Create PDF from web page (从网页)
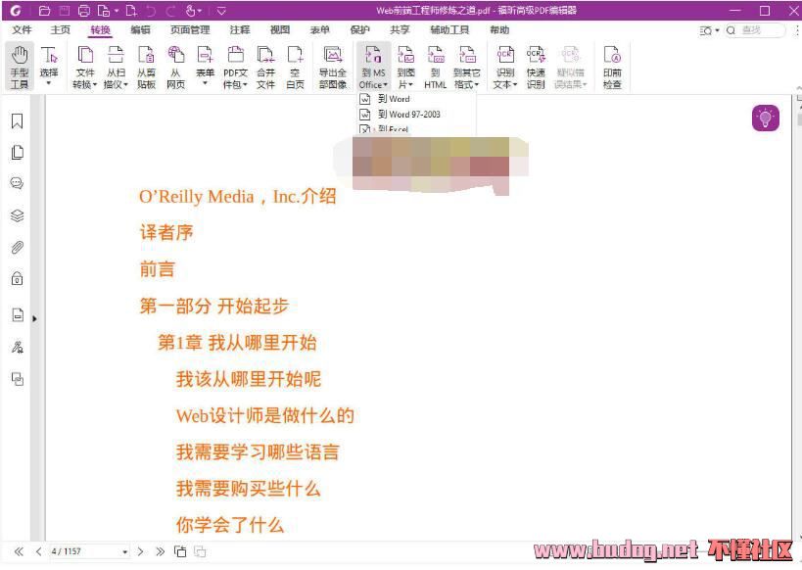Screen dimensions: 802x570 tap(175, 67)
